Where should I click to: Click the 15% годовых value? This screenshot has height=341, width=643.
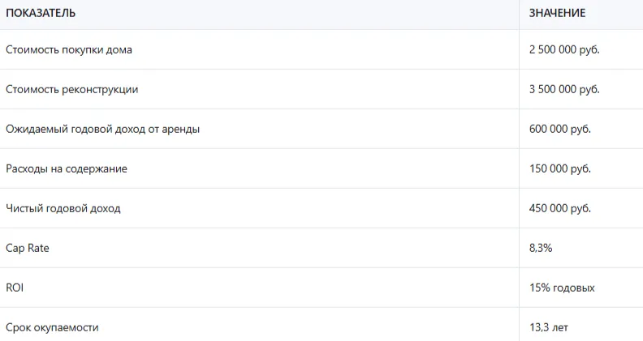(x=562, y=288)
